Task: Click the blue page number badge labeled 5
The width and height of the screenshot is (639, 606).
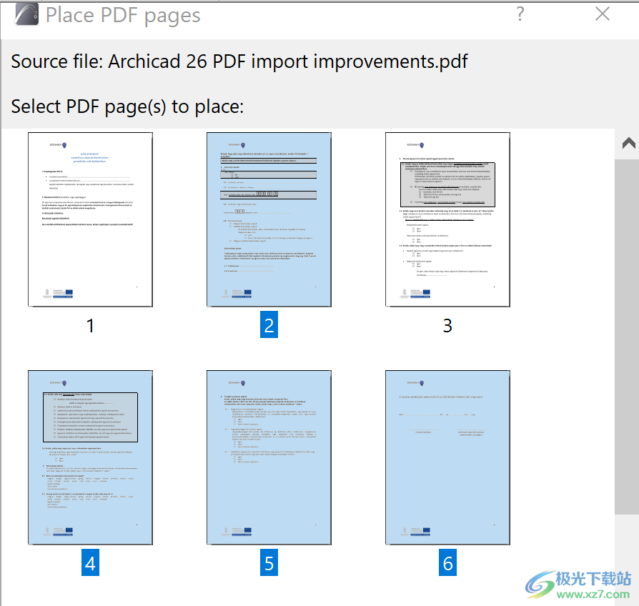Action: 269,563
